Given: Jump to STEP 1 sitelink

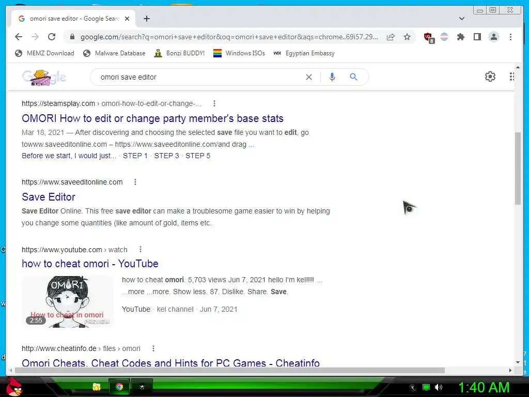Looking at the screenshot, I should (135, 156).
